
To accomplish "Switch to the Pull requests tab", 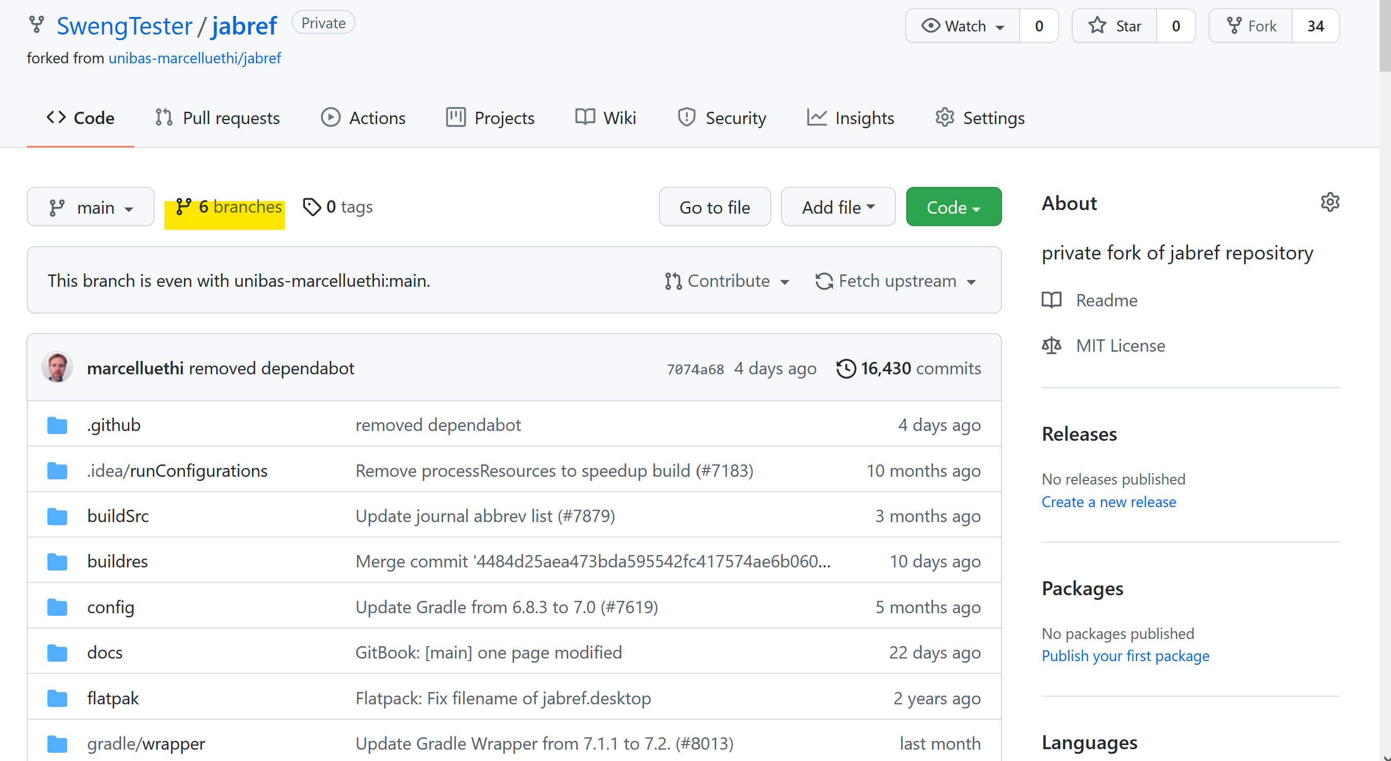I will 217,118.
